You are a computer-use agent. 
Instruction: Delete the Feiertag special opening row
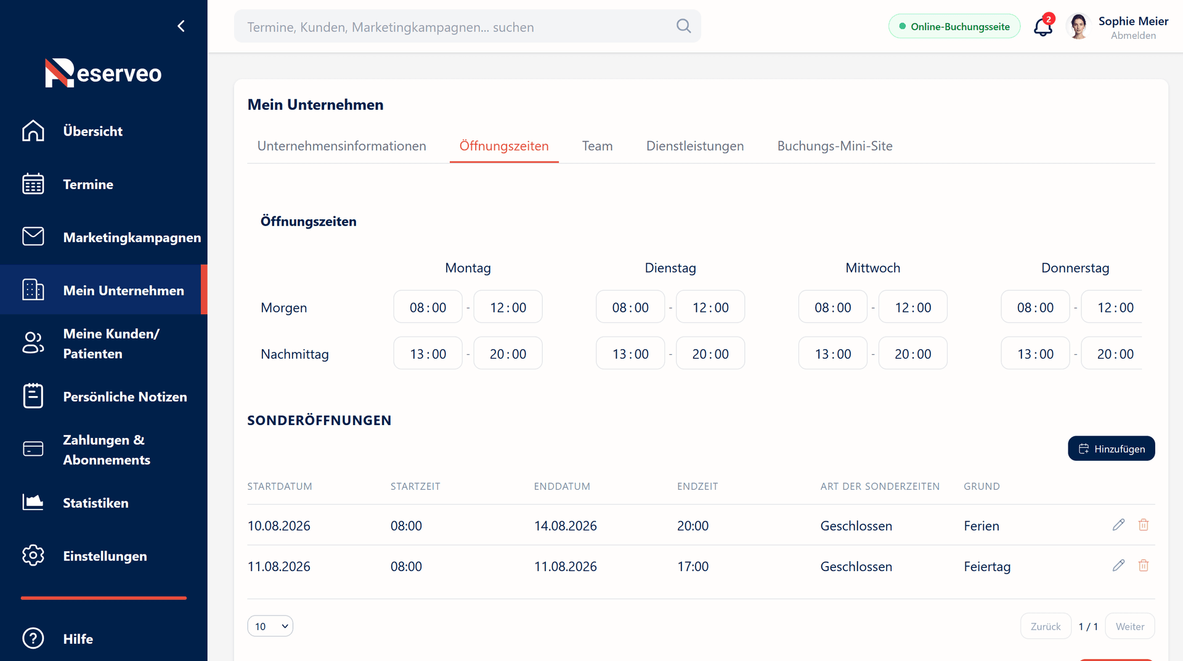point(1144,566)
